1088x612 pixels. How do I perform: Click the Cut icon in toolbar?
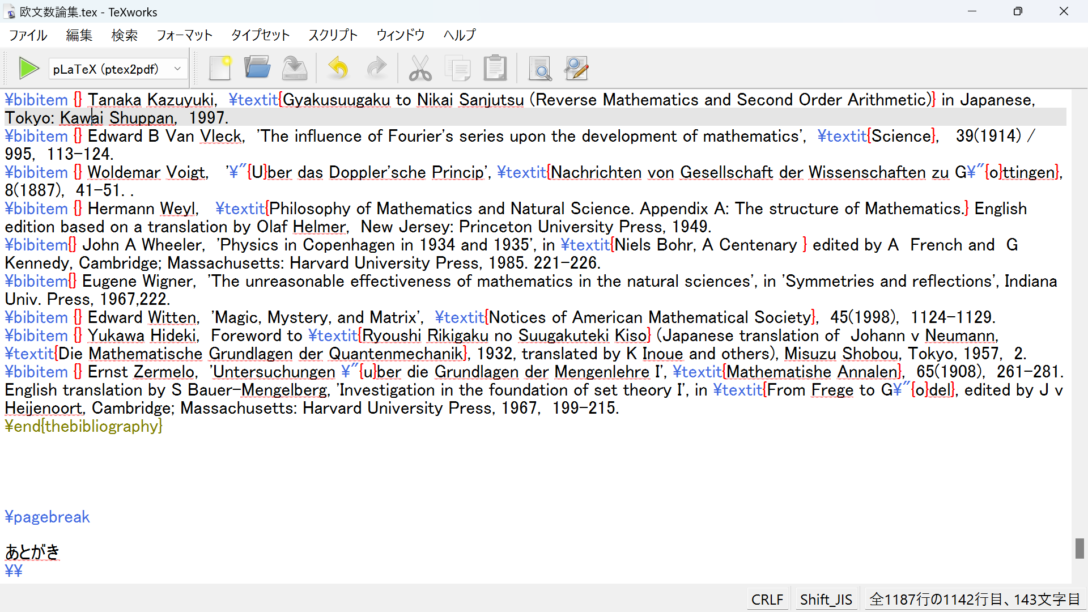419,68
